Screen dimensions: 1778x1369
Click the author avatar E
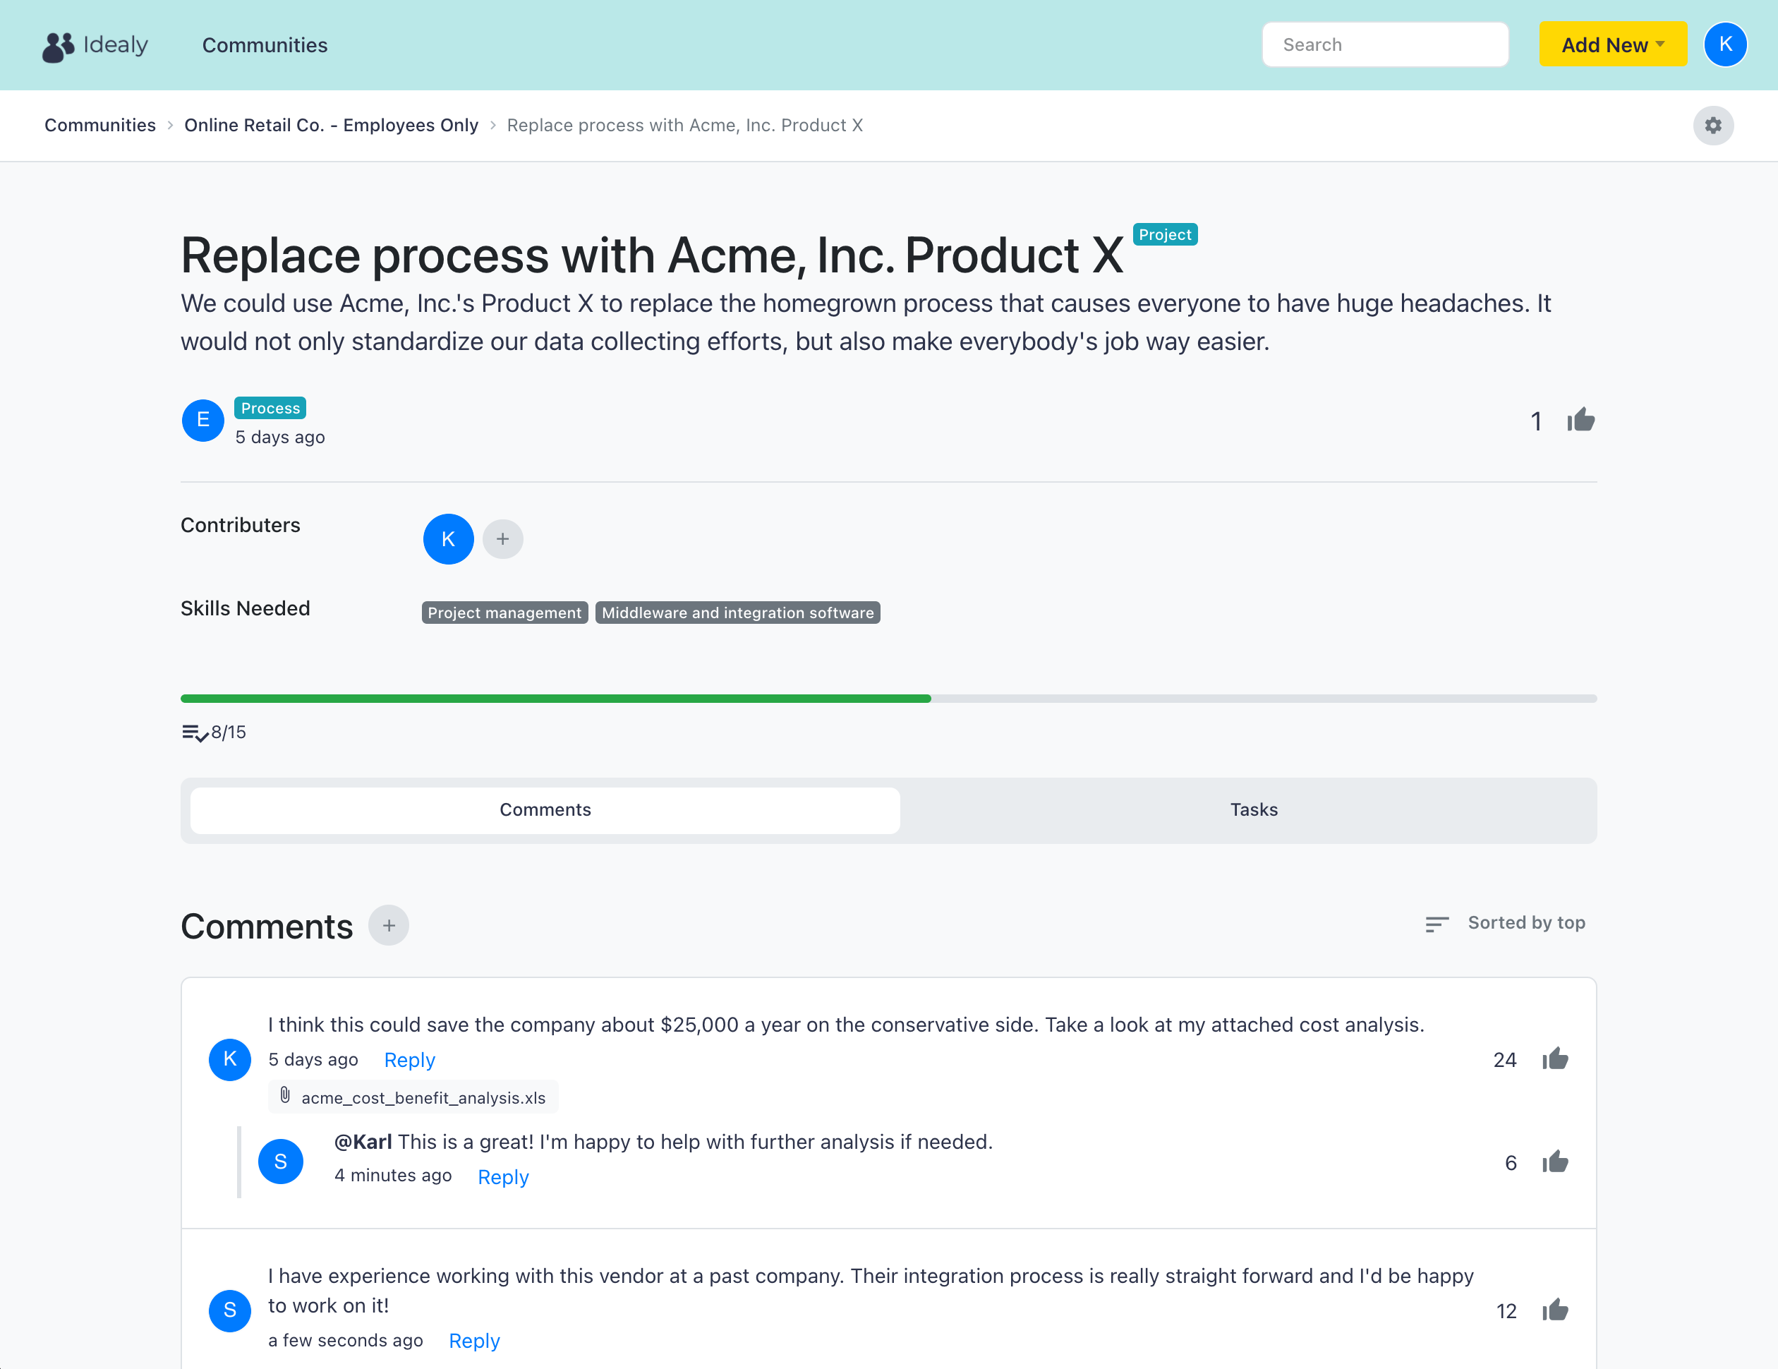(202, 421)
